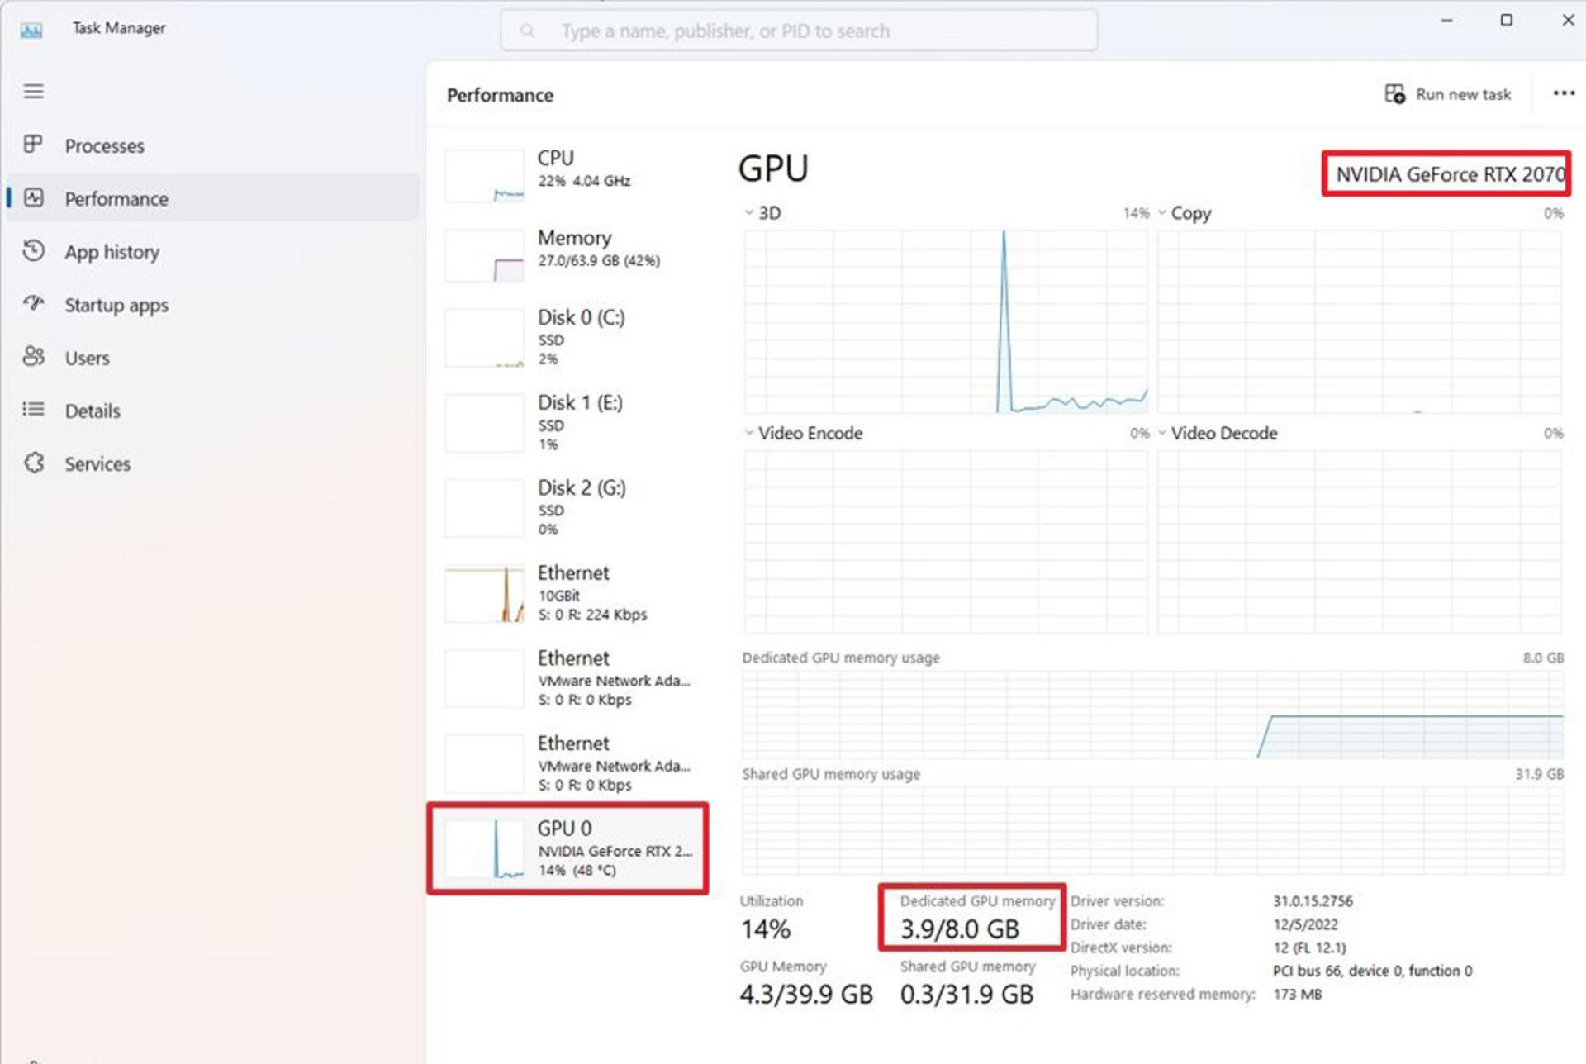Show the Details page

[x=213, y=411]
